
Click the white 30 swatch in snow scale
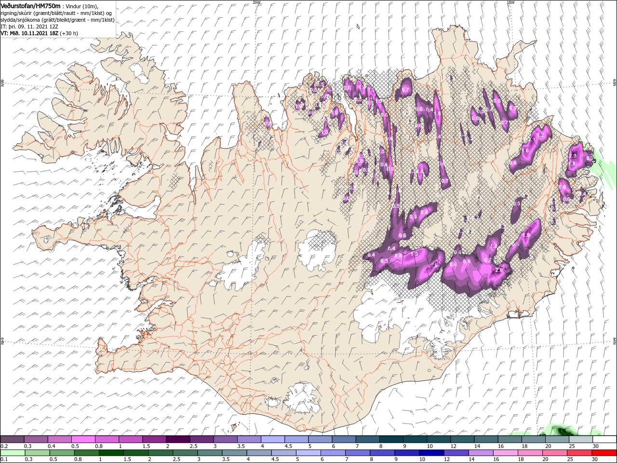pyautogui.click(x=604, y=439)
